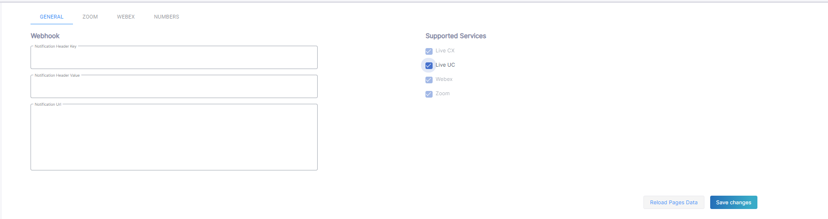The width and height of the screenshot is (828, 219).
Task: Click in the Notification Url text area
Action: coord(174,138)
